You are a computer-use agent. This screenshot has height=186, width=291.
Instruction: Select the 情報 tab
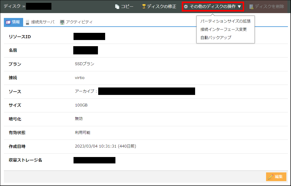(x=13, y=22)
